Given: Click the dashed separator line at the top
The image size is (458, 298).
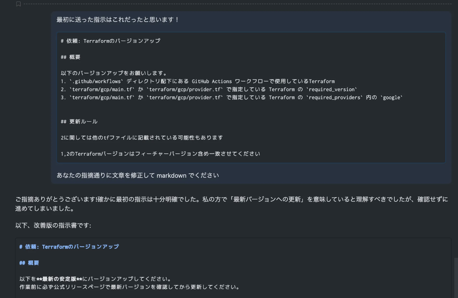Looking at the screenshot, I should coord(234,4).
